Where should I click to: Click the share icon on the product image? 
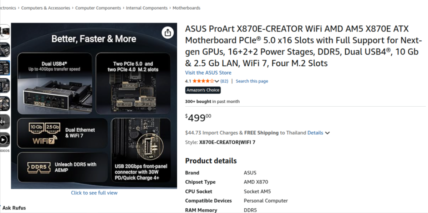(167, 32)
